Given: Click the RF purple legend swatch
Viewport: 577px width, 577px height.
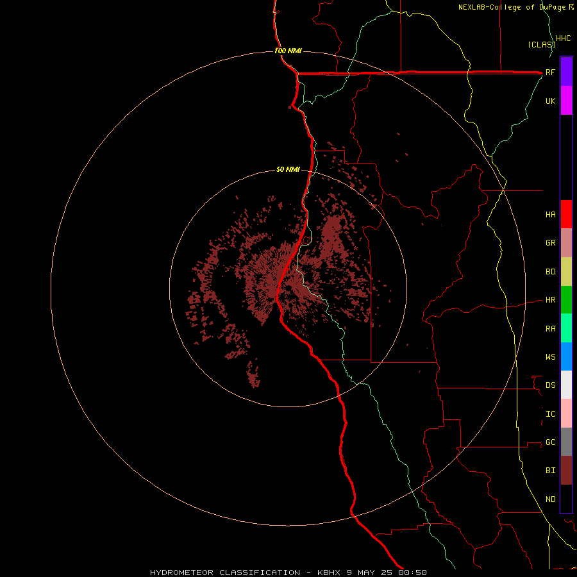Looking at the screenshot, I should click(566, 72).
